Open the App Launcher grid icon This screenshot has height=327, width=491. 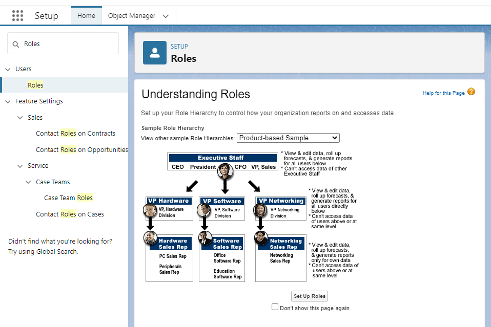17,16
